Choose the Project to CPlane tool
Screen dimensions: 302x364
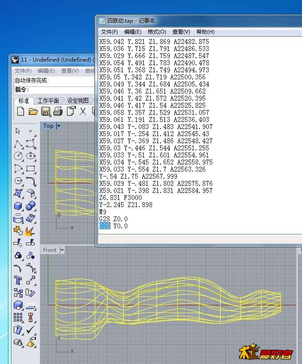[x=31, y=305]
